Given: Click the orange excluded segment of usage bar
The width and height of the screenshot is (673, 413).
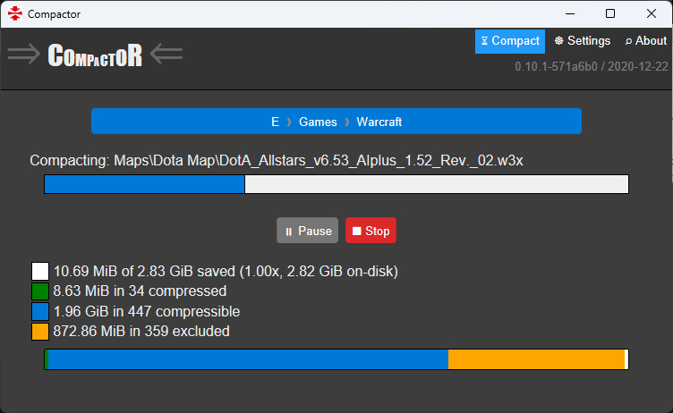Looking at the screenshot, I should tap(535, 359).
